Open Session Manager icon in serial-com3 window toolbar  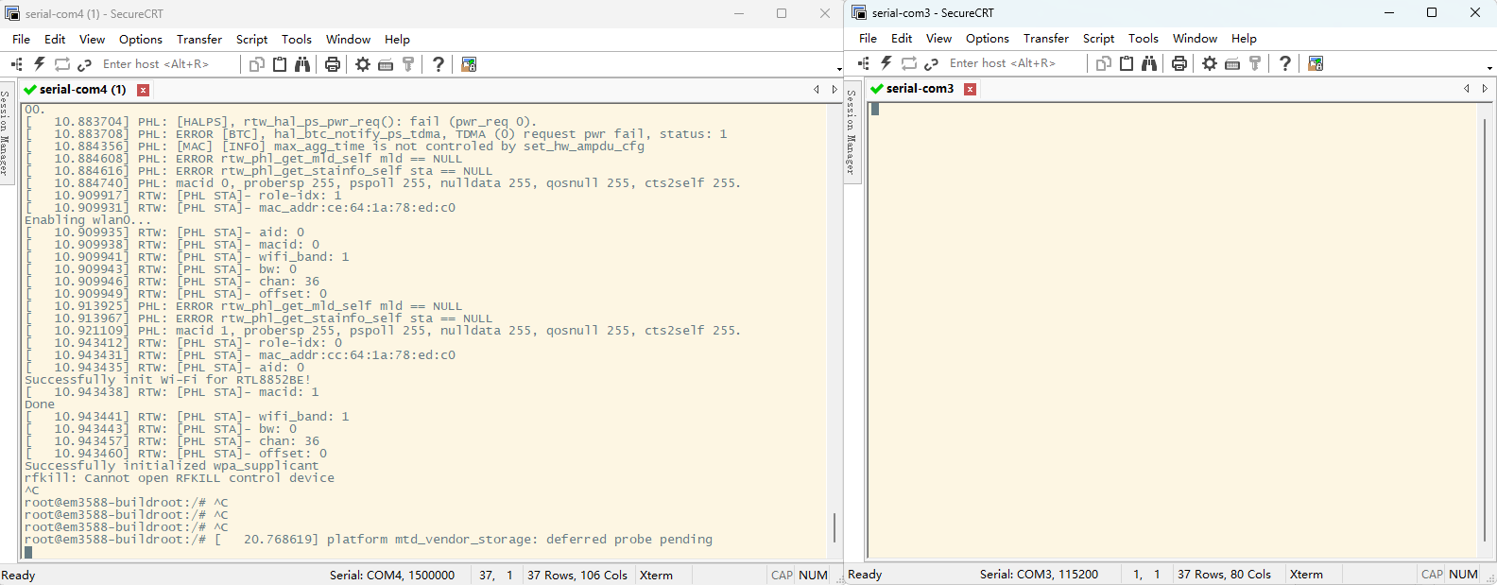[x=864, y=63]
